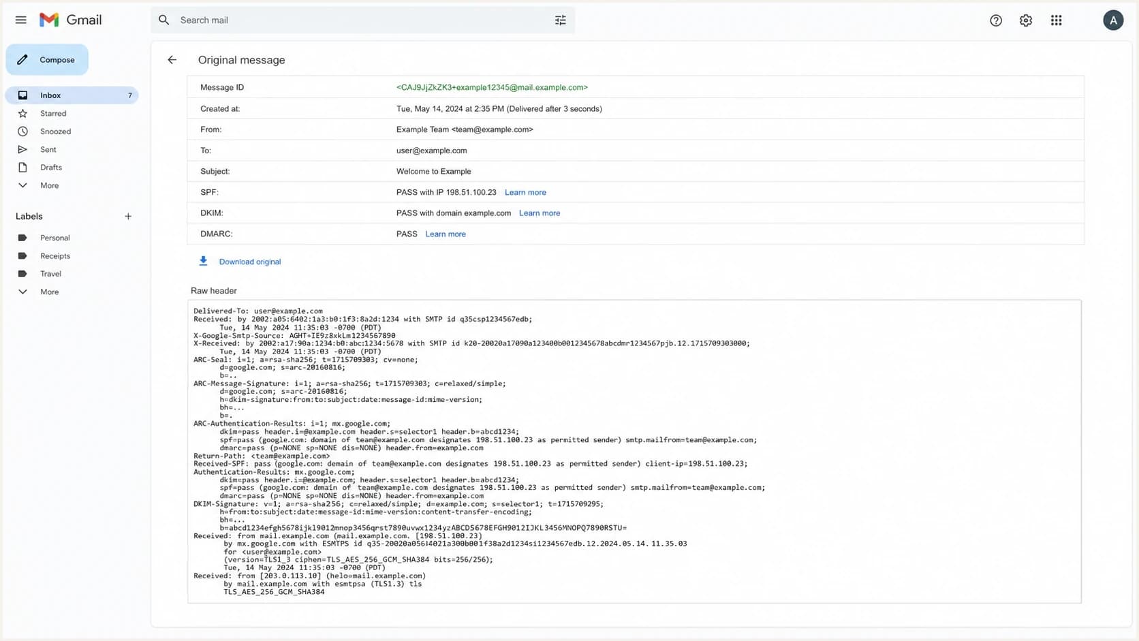The image size is (1139, 641).
Task: Open the Google apps grid icon
Action: (x=1056, y=20)
